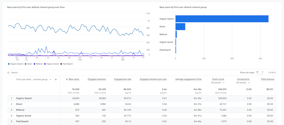The height and width of the screenshot is (125, 284).
Task: Click into the table Search field
Action: 34,73
